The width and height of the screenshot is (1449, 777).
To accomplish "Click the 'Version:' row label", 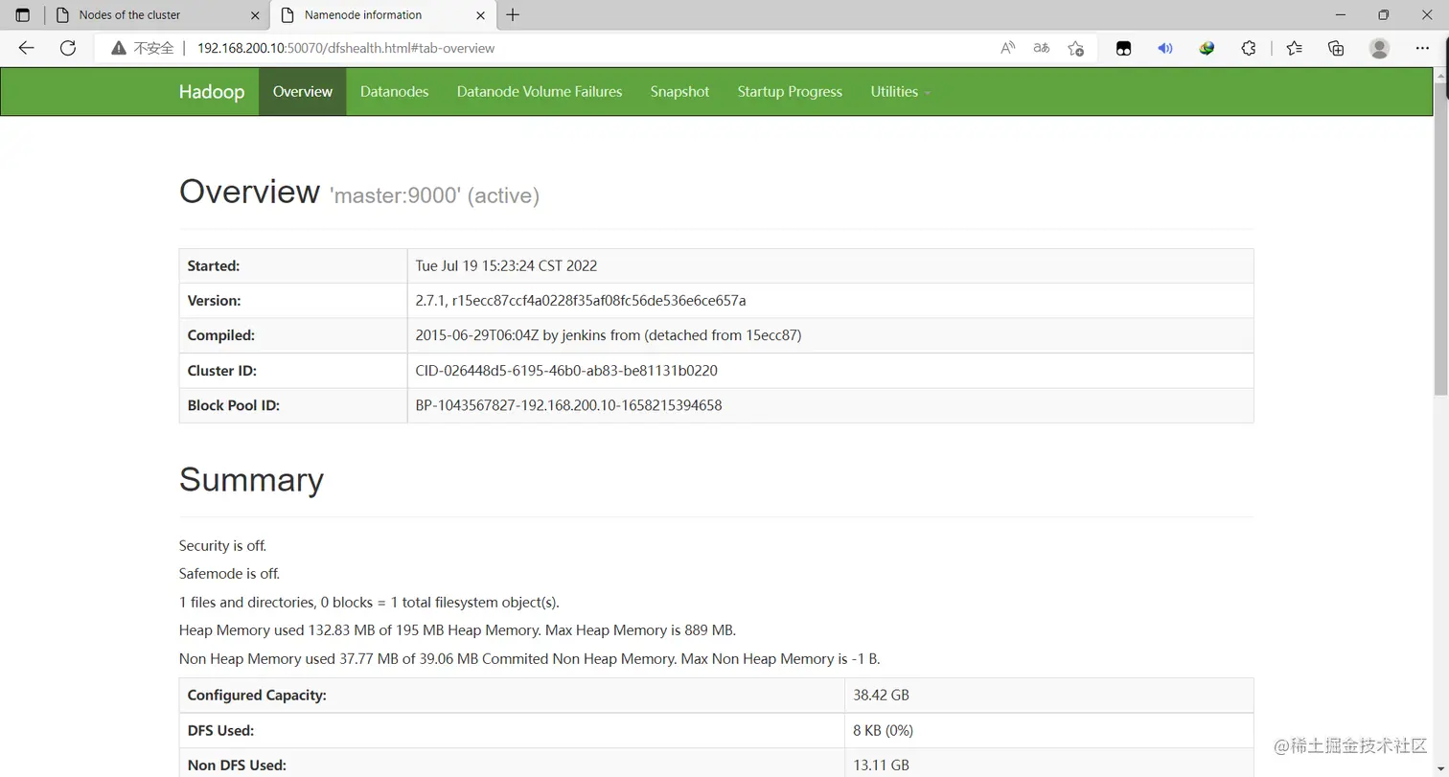I will (x=214, y=301).
